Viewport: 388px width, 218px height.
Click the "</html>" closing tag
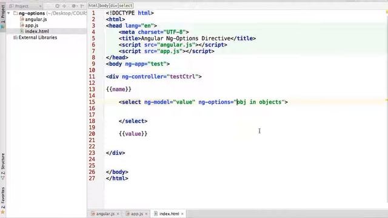tap(117, 178)
